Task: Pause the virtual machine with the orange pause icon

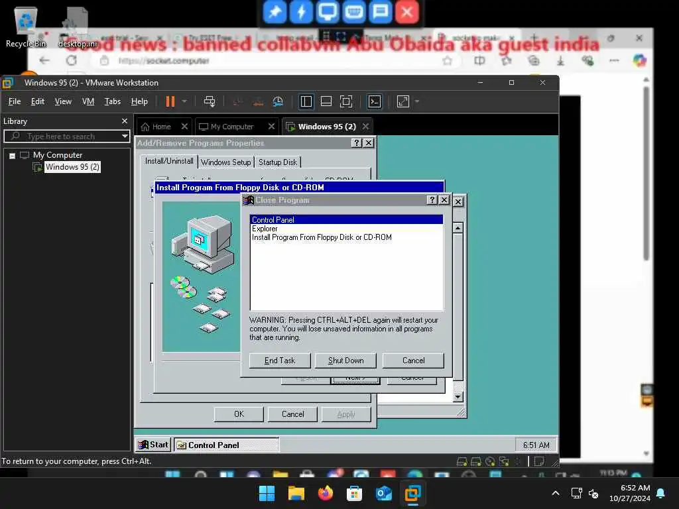Action: tap(170, 101)
